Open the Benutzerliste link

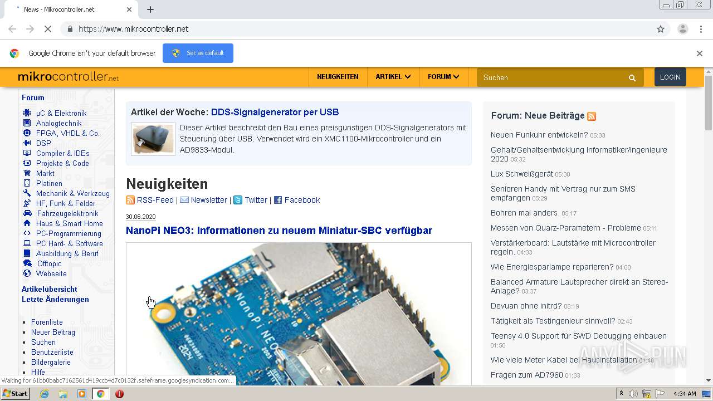coord(52,352)
